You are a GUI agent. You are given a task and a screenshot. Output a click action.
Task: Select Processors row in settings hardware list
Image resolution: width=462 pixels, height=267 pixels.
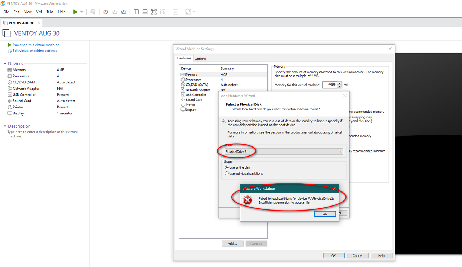[223, 80]
